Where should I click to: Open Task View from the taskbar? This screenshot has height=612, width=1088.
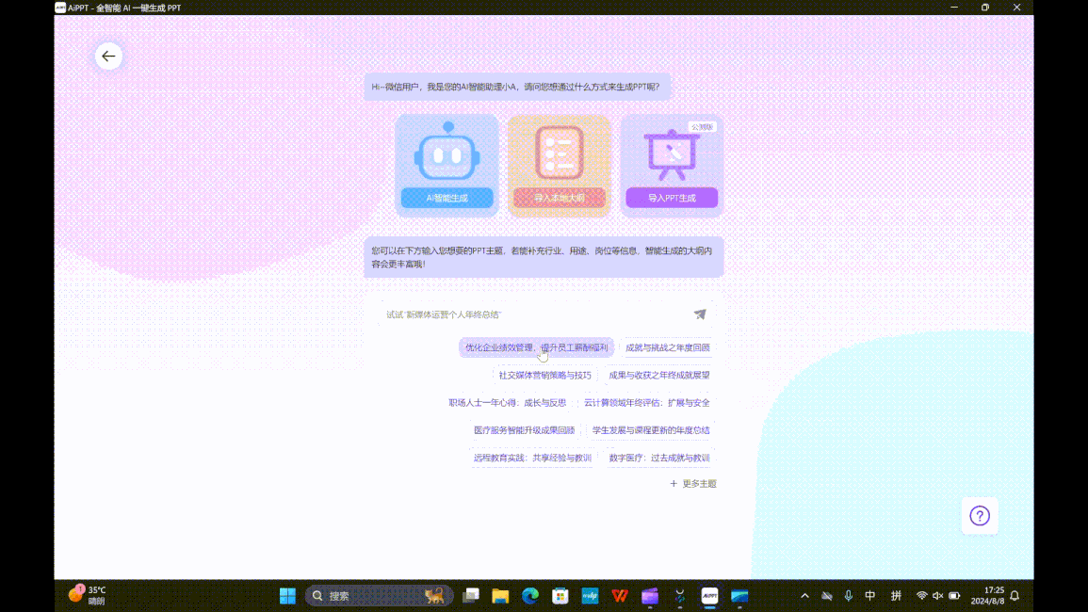(x=471, y=595)
